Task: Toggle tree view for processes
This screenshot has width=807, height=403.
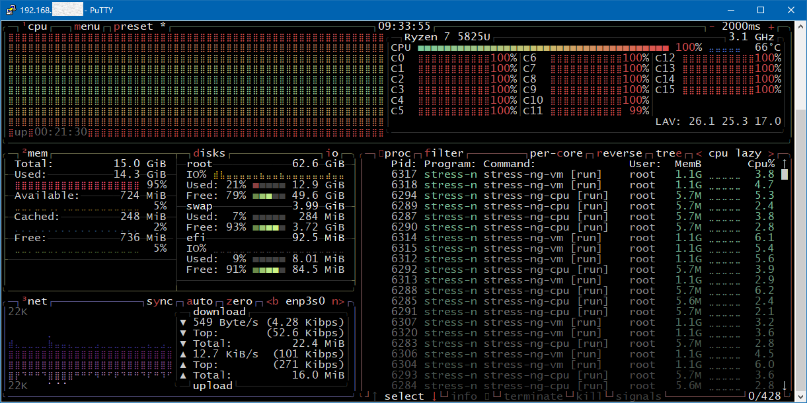Action: pyautogui.click(x=668, y=153)
